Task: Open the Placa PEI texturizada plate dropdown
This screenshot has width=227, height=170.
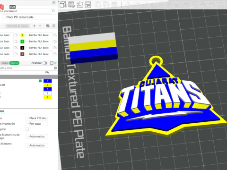Action: [x=29, y=17]
